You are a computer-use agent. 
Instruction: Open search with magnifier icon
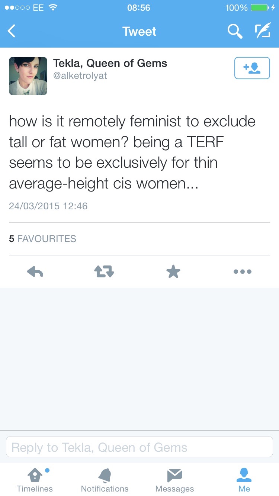(x=235, y=32)
